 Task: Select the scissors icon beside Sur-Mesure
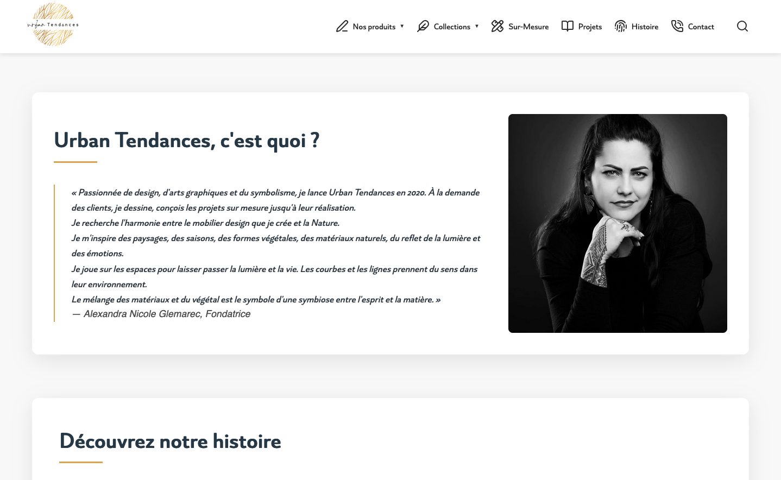[x=497, y=26]
